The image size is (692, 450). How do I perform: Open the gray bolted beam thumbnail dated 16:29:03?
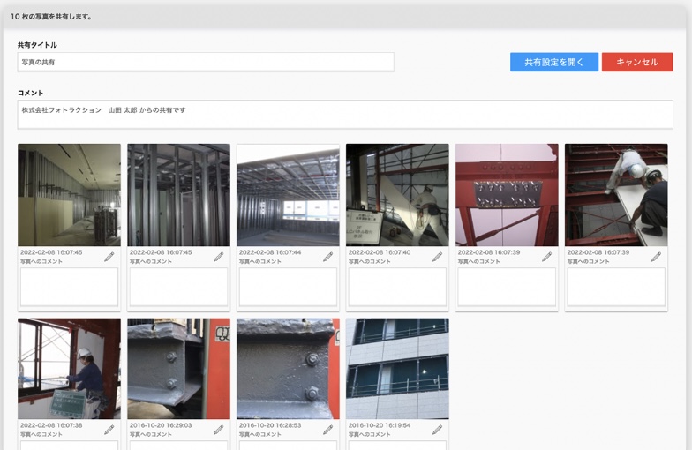coord(178,369)
